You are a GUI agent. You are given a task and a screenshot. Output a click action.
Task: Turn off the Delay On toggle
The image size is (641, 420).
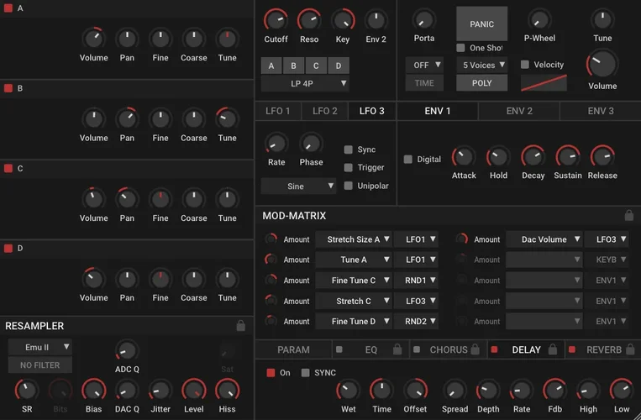pyautogui.click(x=271, y=372)
